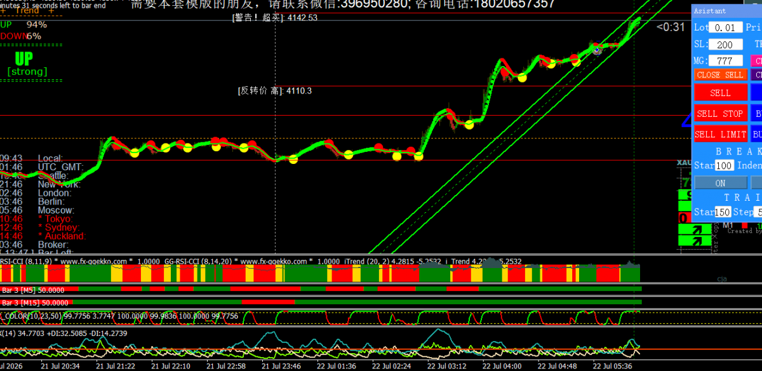Click the lower green diagonal arrow box
The height and width of the screenshot is (371, 762).
click(696, 241)
